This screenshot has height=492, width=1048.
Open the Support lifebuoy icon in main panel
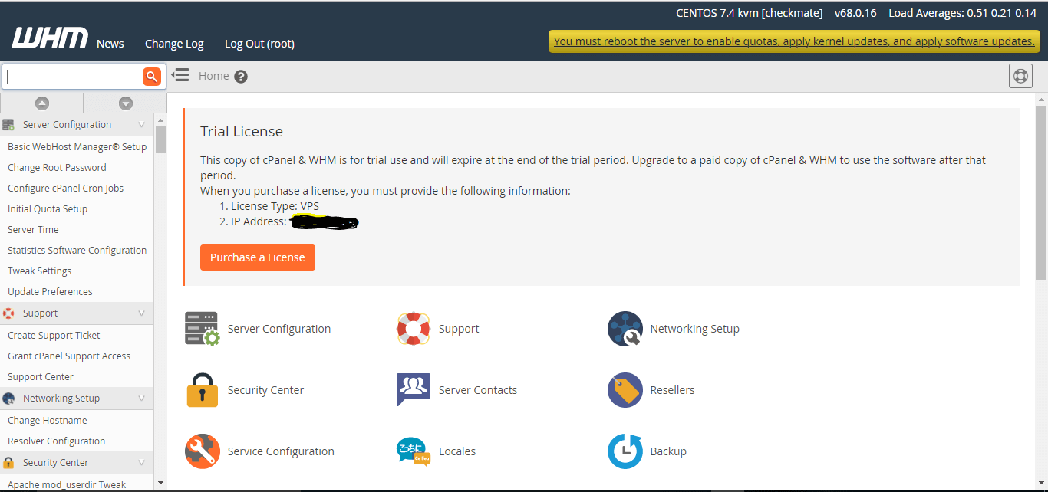click(x=413, y=329)
